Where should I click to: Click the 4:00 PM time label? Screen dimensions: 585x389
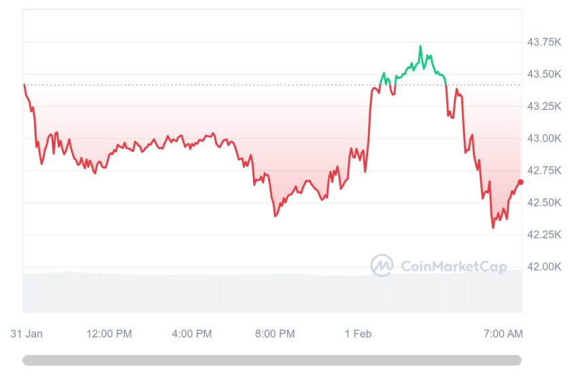(x=192, y=333)
